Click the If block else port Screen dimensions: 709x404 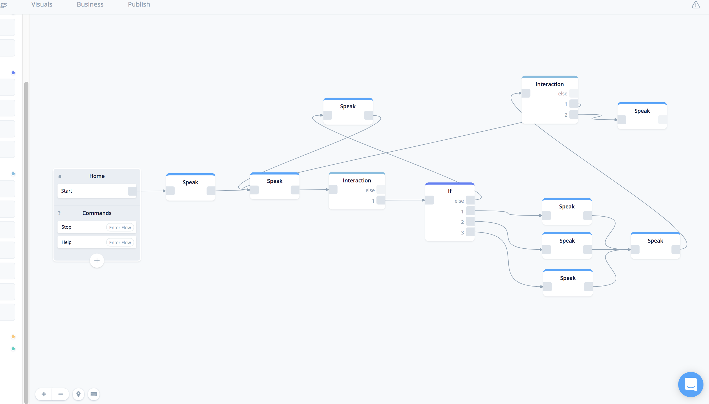click(470, 200)
